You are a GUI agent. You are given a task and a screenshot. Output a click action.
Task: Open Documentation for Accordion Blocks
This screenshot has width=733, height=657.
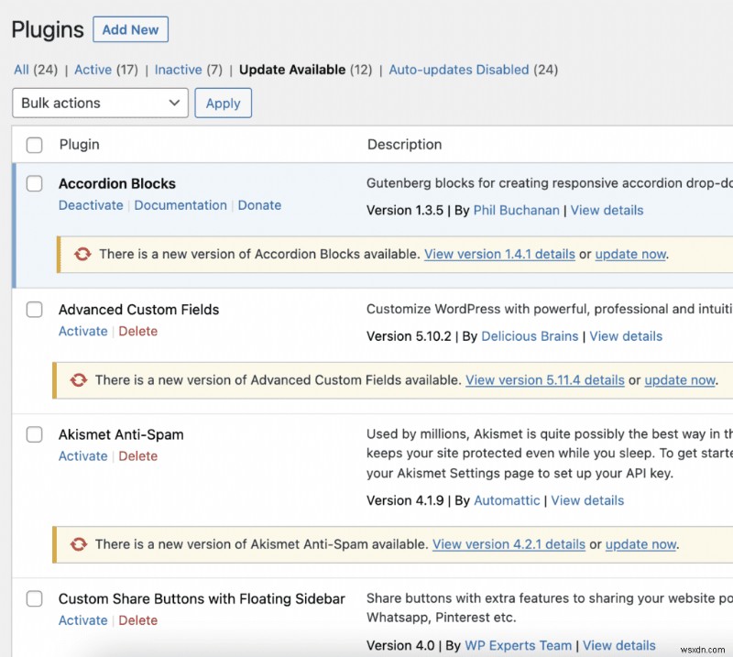coord(180,205)
